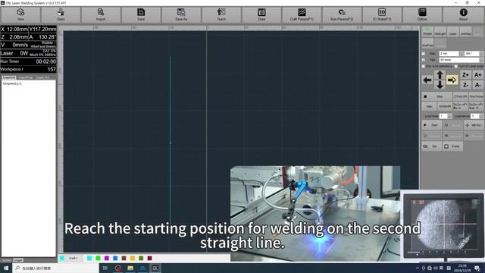Toggle the Red Light button
The width and height of the screenshot is (485, 273).
pyautogui.click(x=440, y=31)
